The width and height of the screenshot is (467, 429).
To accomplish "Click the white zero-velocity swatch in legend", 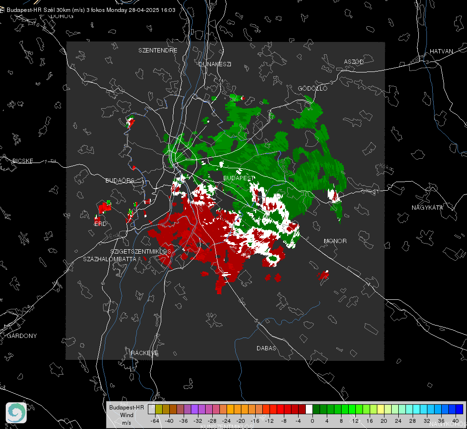I will [309, 409].
